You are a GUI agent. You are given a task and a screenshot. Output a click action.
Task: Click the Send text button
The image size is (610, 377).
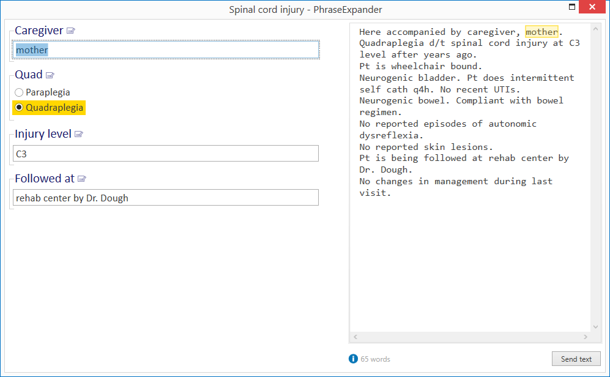pyautogui.click(x=576, y=359)
